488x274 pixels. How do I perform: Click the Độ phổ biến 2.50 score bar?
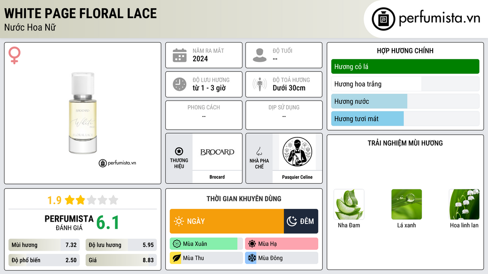(x=44, y=260)
